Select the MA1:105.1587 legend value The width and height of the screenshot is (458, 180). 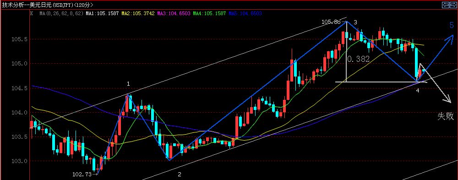click(102, 13)
